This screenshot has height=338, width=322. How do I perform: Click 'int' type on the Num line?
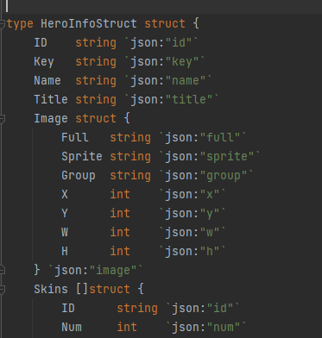(127, 327)
